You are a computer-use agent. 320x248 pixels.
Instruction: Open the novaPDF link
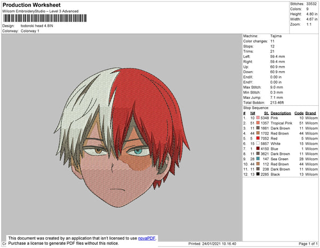click(147, 238)
